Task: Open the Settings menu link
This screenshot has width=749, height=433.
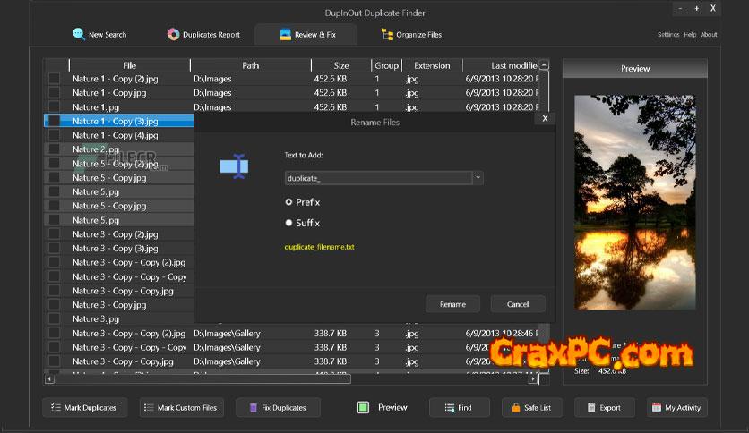Action: tap(668, 35)
